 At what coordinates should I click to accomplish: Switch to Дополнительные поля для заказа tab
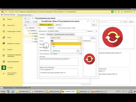tap(64, 35)
